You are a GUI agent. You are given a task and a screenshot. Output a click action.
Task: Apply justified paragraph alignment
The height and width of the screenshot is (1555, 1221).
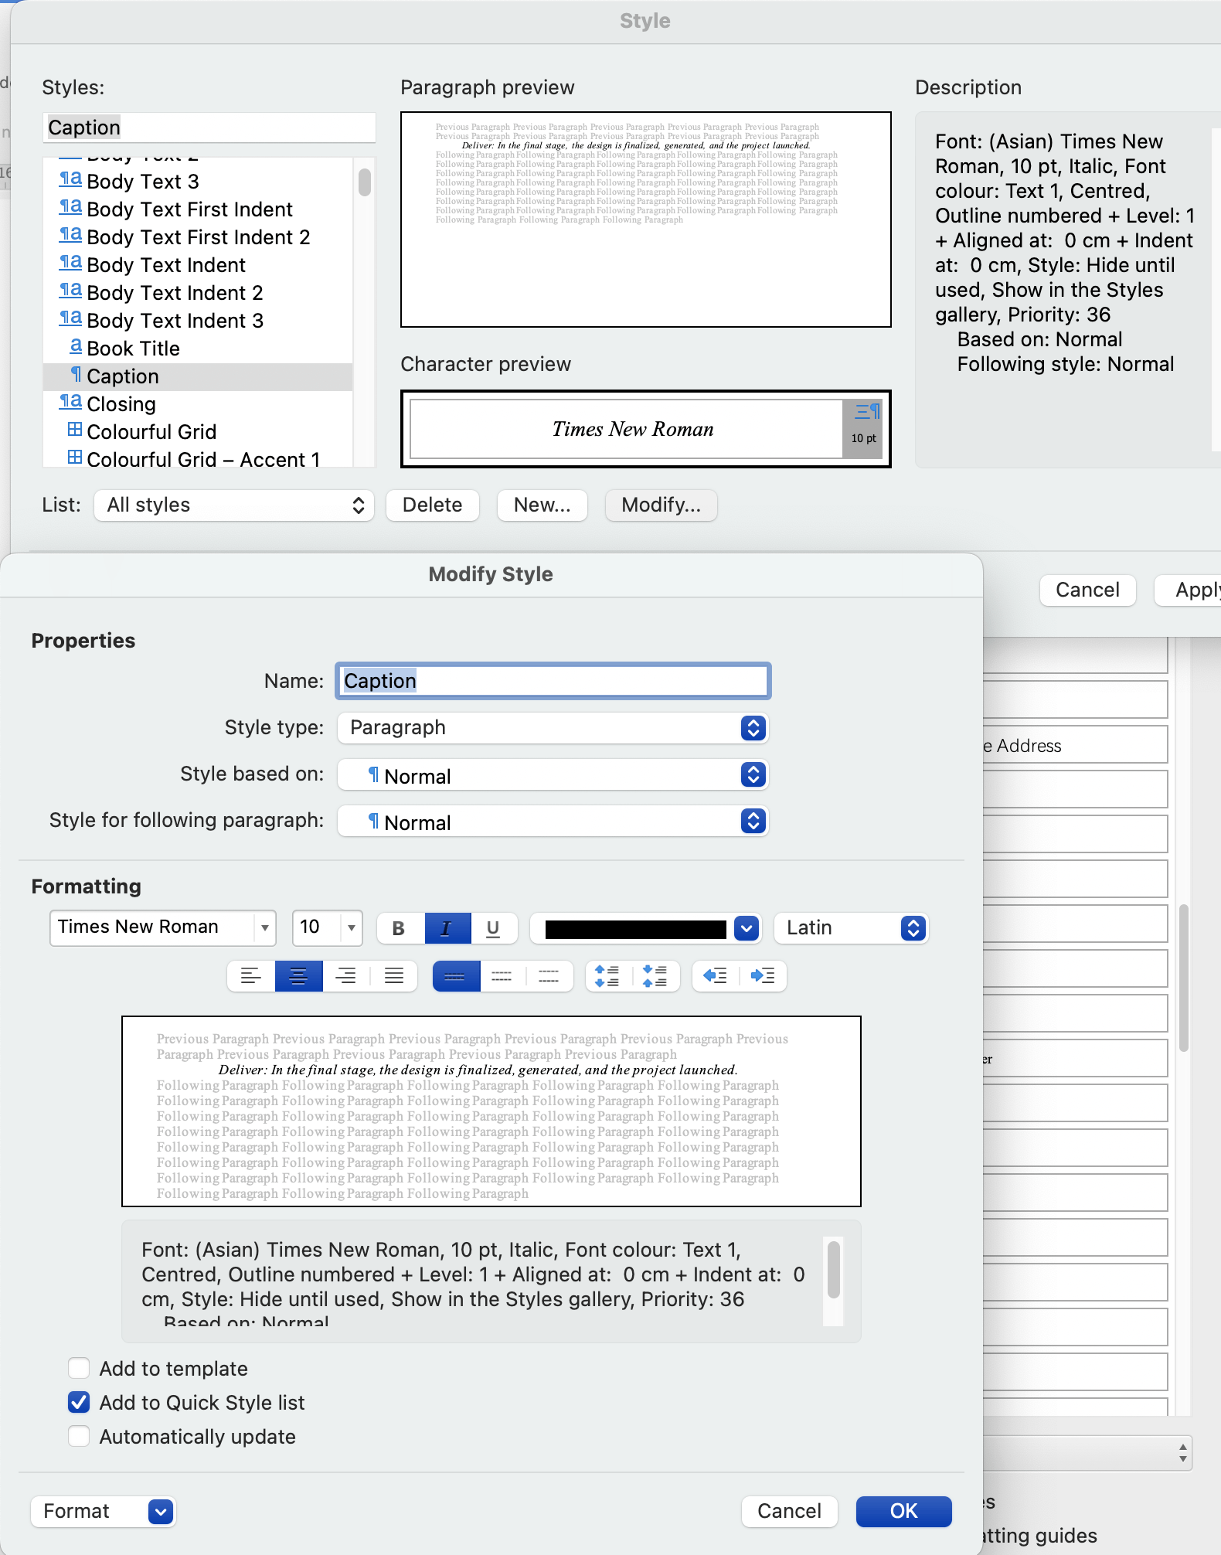[394, 976]
